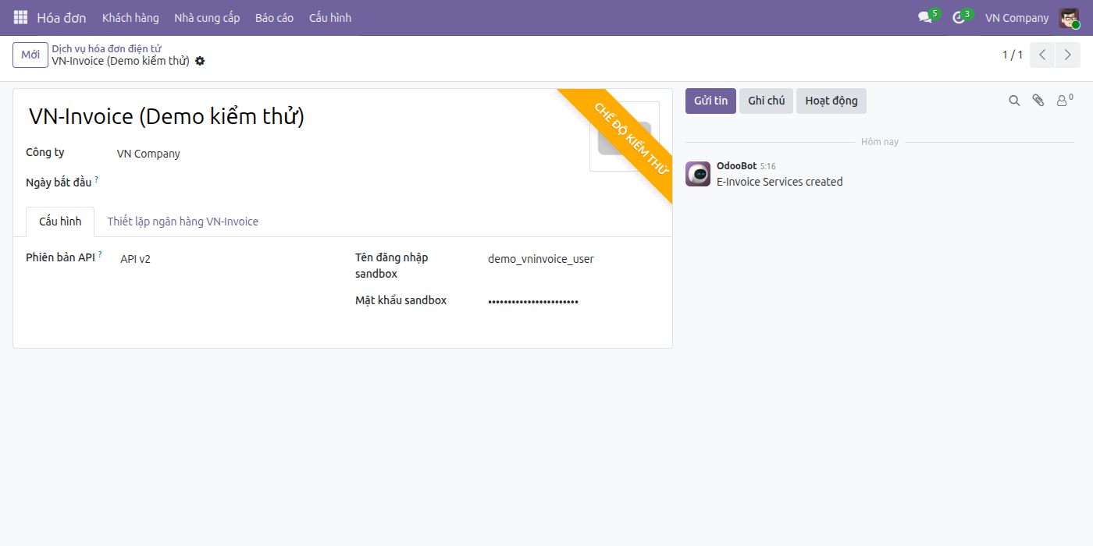Go to previous record arrow

tap(1042, 55)
